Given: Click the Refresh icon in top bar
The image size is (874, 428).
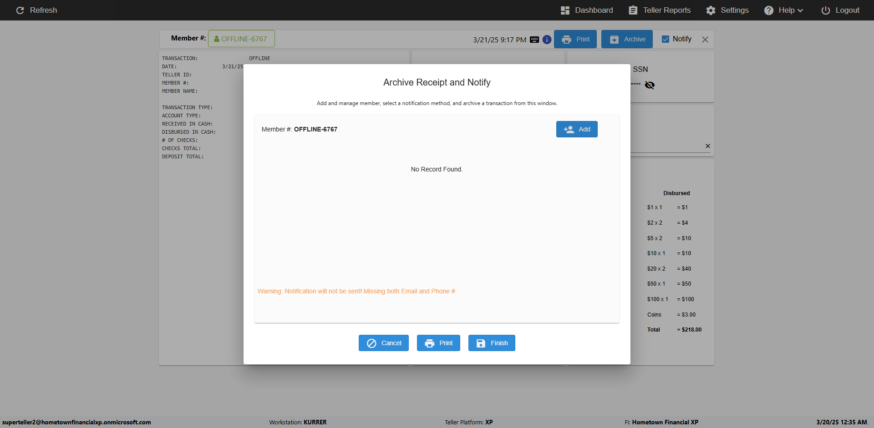Looking at the screenshot, I should tap(20, 10).
